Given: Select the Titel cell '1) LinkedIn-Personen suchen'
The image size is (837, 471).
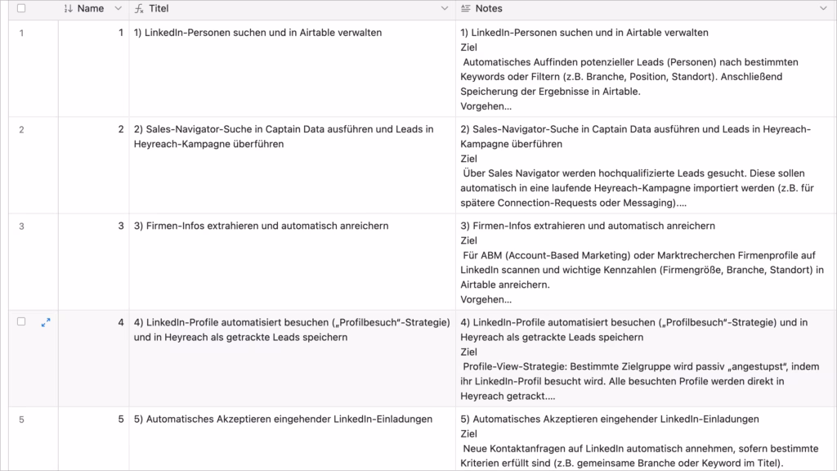Looking at the screenshot, I should [292, 69].
